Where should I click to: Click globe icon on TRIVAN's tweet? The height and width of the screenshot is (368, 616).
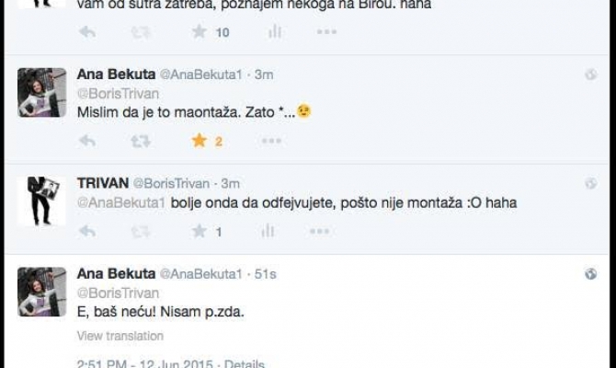[x=592, y=182]
